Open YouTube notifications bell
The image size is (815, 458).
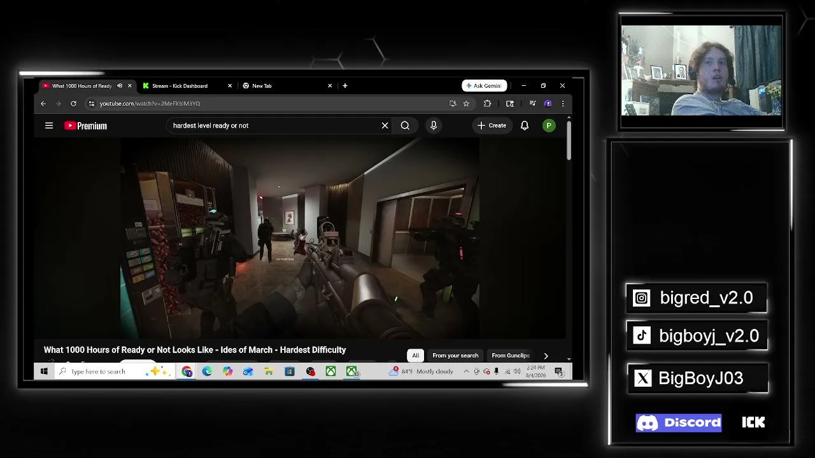[x=525, y=125]
